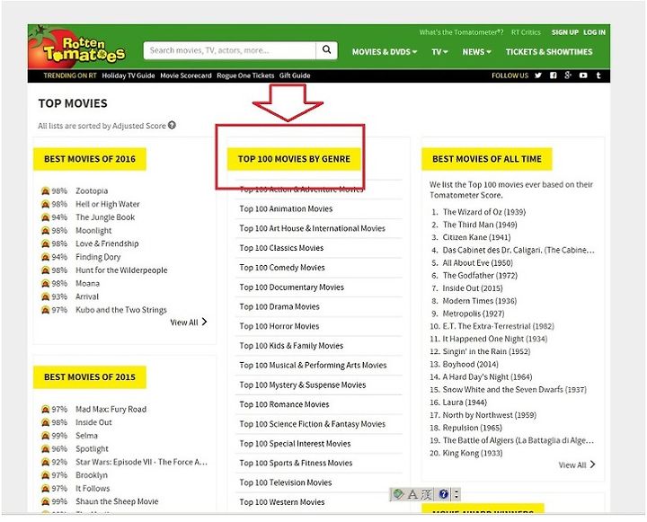The height and width of the screenshot is (522, 647).
Task: Open the News dropdown menu
Action: [476, 52]
